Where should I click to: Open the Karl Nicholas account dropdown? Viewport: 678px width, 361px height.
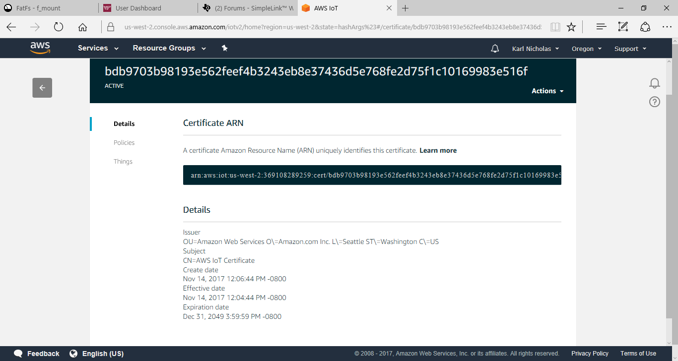pyautogui.click(x=536, y=49)
